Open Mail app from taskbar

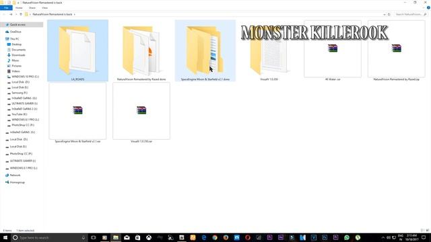127,237
